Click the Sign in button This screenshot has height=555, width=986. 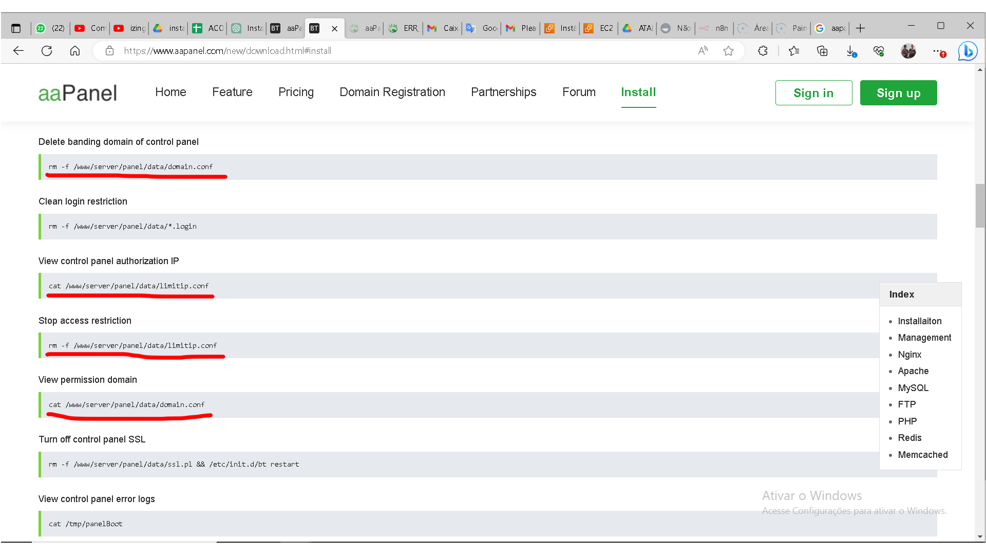point(813,93)
